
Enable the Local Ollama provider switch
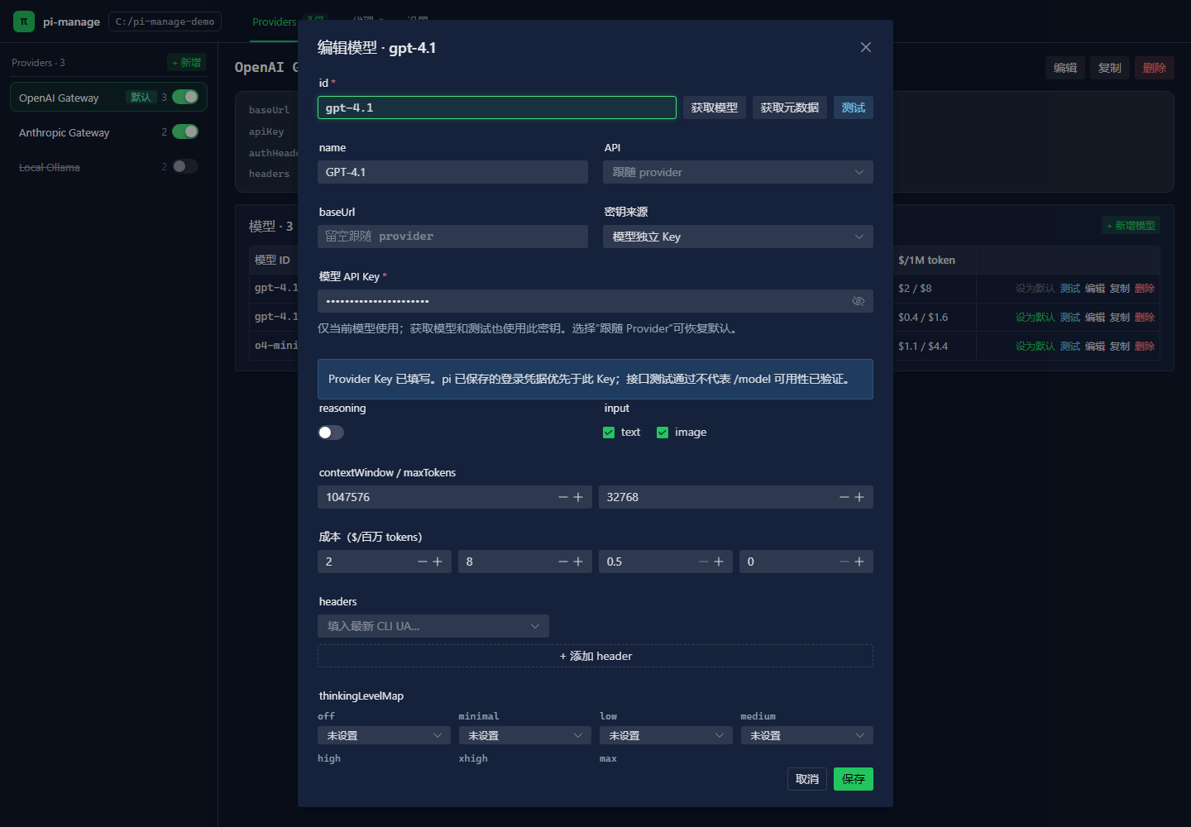point(185,166)
